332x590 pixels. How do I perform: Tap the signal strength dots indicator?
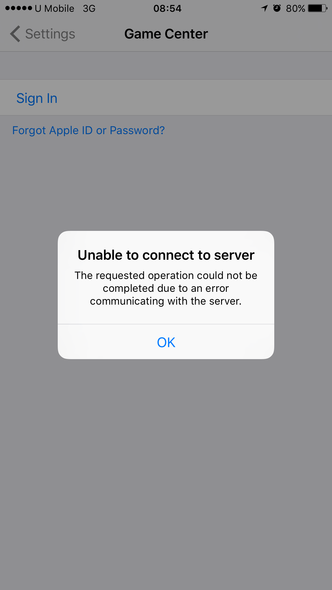18,8
